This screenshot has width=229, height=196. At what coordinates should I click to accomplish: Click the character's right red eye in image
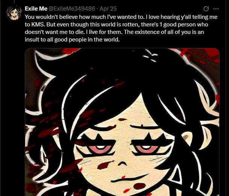(147, 149)
